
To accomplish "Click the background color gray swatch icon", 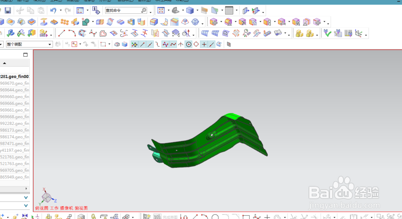I will [229, 10].
